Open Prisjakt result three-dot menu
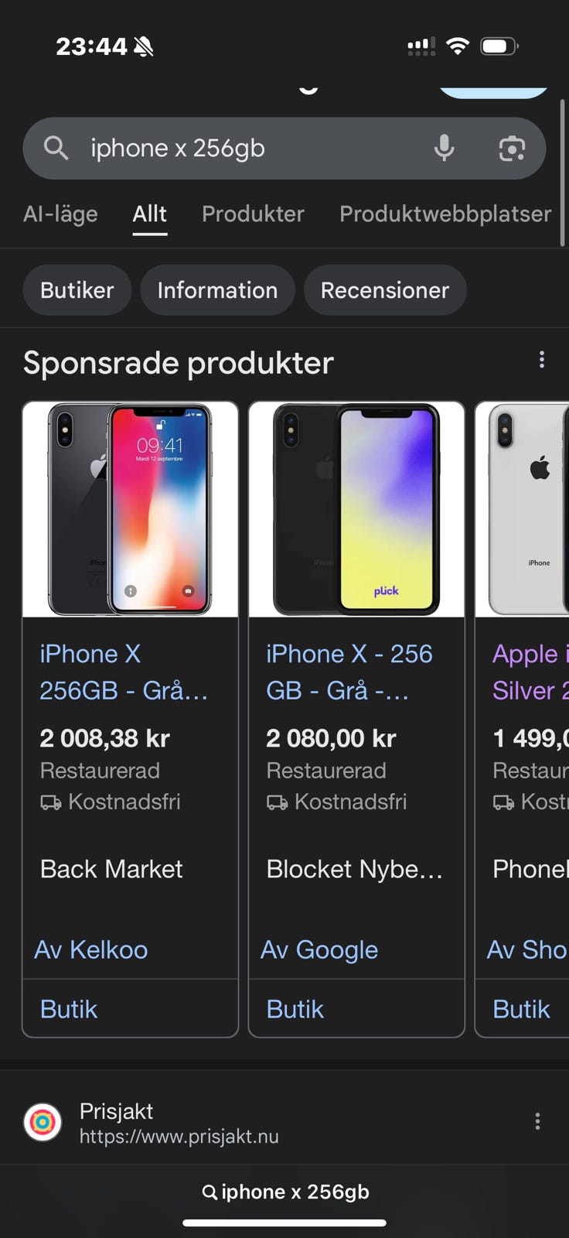This screenshot has height=1238, width=569. 537,1122
